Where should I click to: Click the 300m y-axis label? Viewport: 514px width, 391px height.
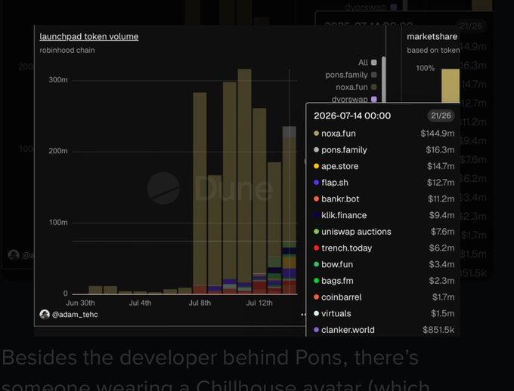point(58,80)
